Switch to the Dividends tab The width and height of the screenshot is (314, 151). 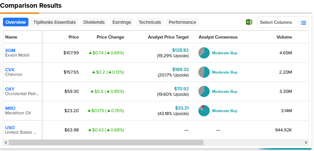[x=94, y=22]
